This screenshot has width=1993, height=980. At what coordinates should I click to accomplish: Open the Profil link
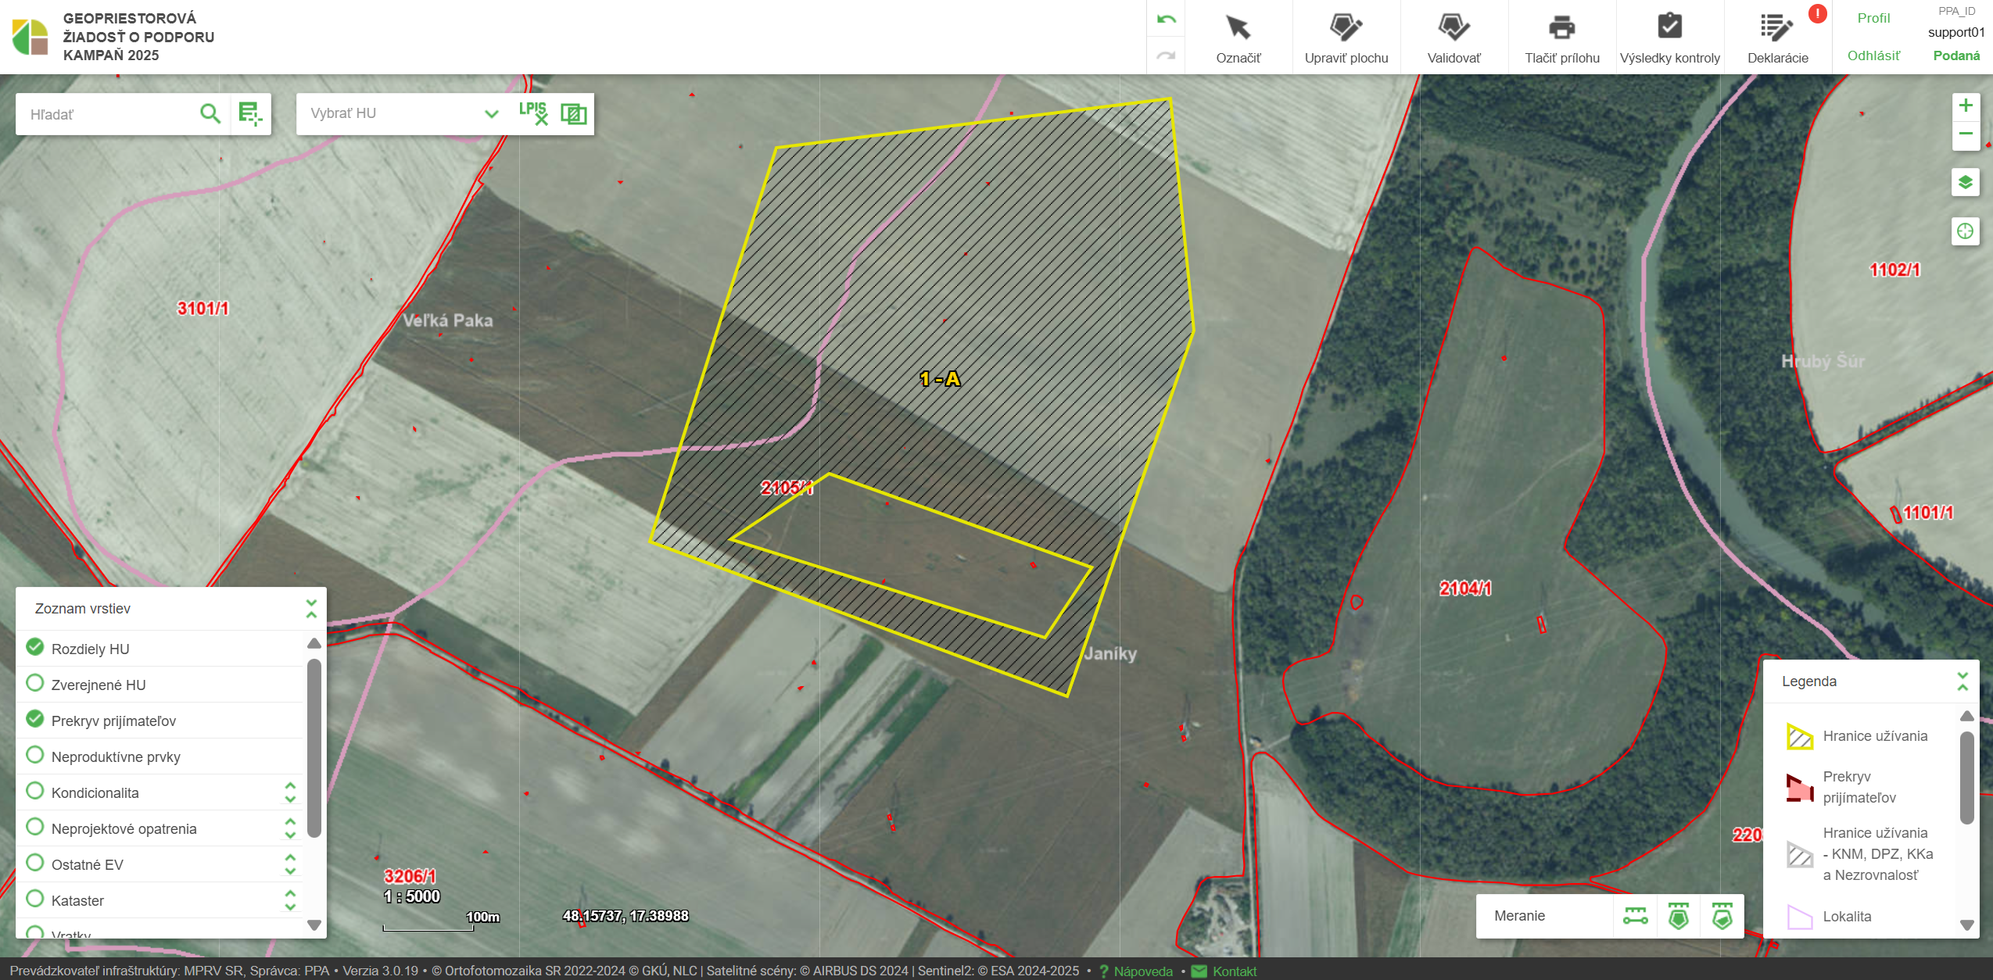tap(1873, 18)
